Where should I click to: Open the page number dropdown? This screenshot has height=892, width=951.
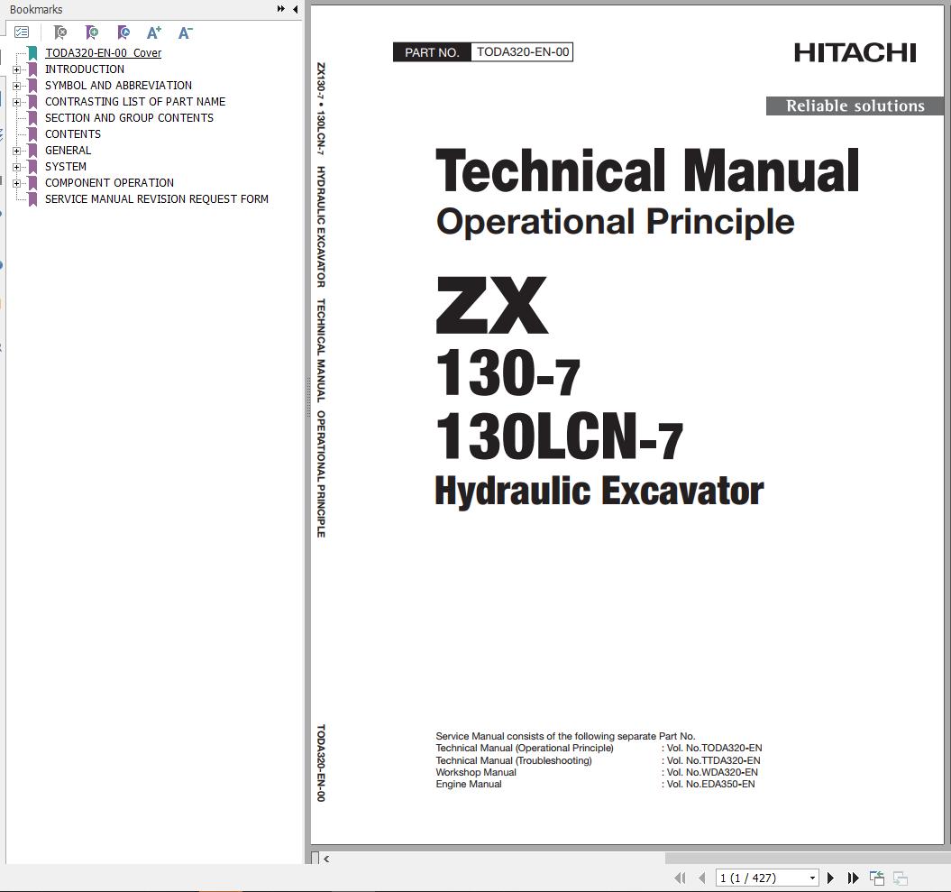[x=812, y=878]
